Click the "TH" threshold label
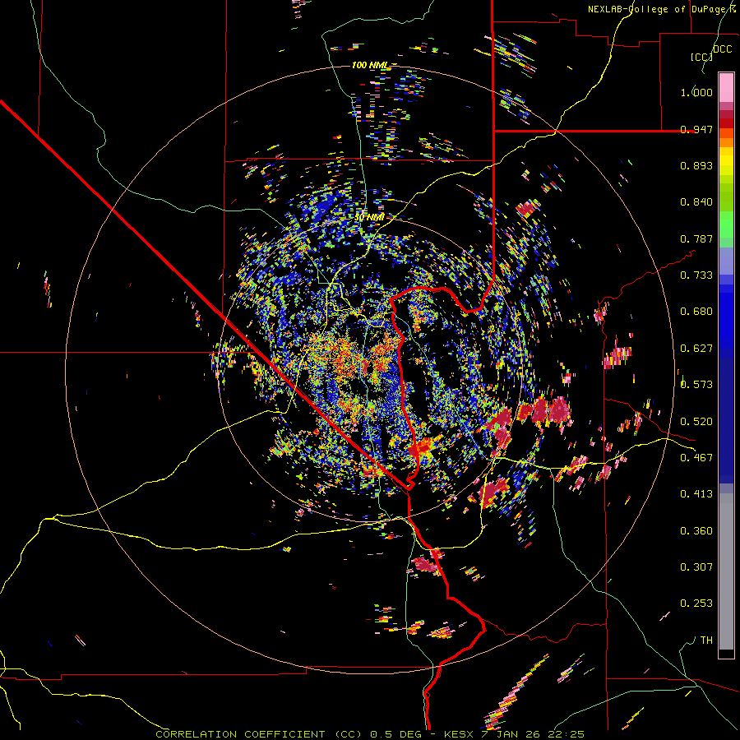The height and width of the screenshot is (740, 740). [706, 641]
